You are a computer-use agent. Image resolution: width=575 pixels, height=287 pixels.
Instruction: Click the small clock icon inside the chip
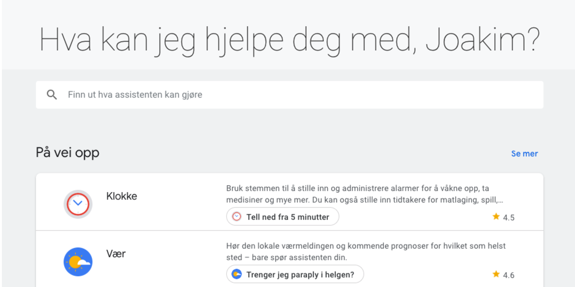tap(237, 217)
